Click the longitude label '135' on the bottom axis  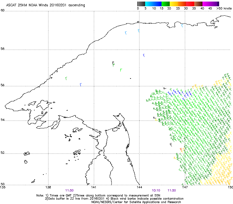[x=3, y=187]
